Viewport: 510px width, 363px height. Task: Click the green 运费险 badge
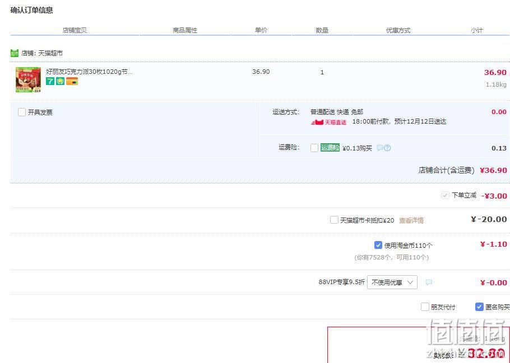(x=330, y=148)
